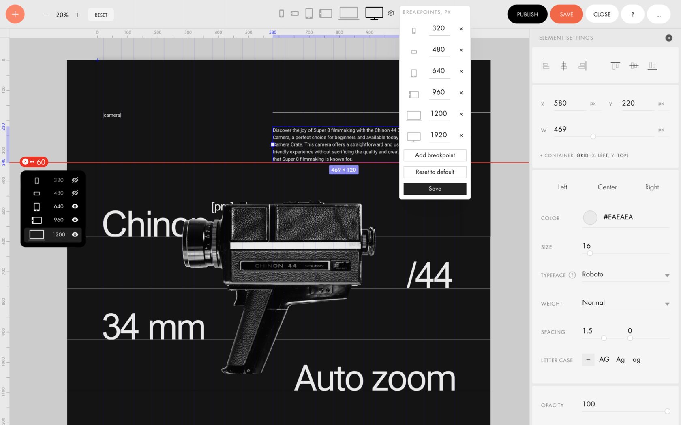This screenshot has width=681, height=425.
Task: Select Left text alignment tab
Action: click(563, 187)
